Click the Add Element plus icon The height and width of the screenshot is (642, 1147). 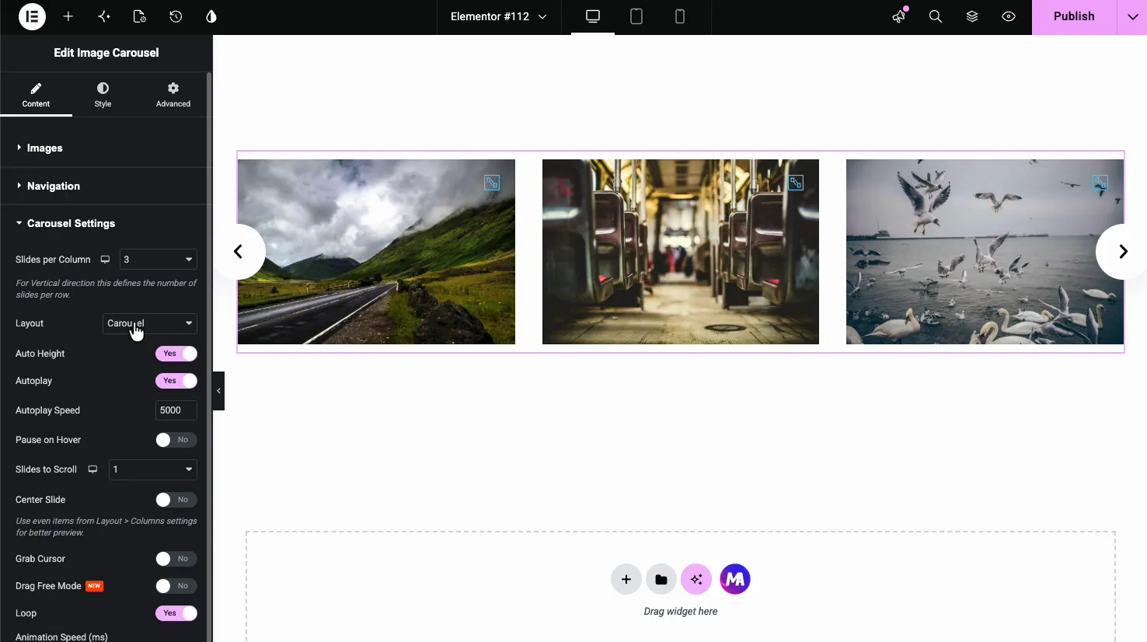(x=68, y=16)
